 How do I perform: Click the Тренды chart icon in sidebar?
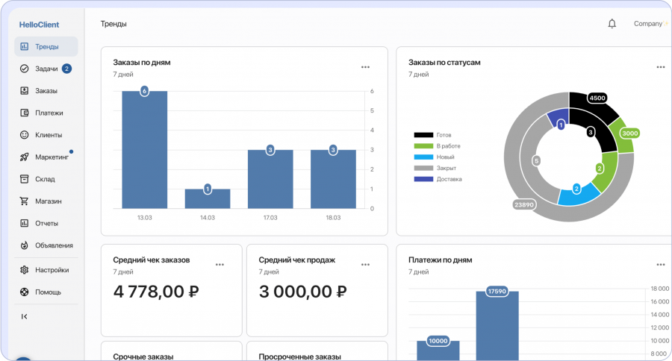[25, 46]
